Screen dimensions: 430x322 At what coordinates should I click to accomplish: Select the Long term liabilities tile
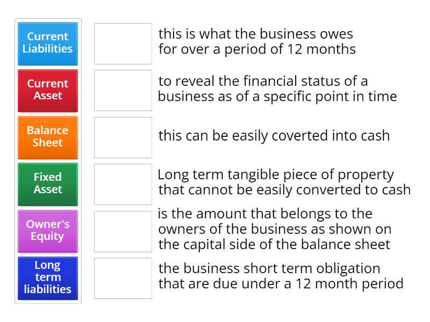48,278
